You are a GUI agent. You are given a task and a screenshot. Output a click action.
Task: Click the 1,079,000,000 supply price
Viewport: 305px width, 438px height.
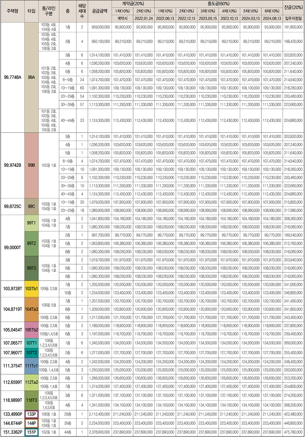[100, 202]
